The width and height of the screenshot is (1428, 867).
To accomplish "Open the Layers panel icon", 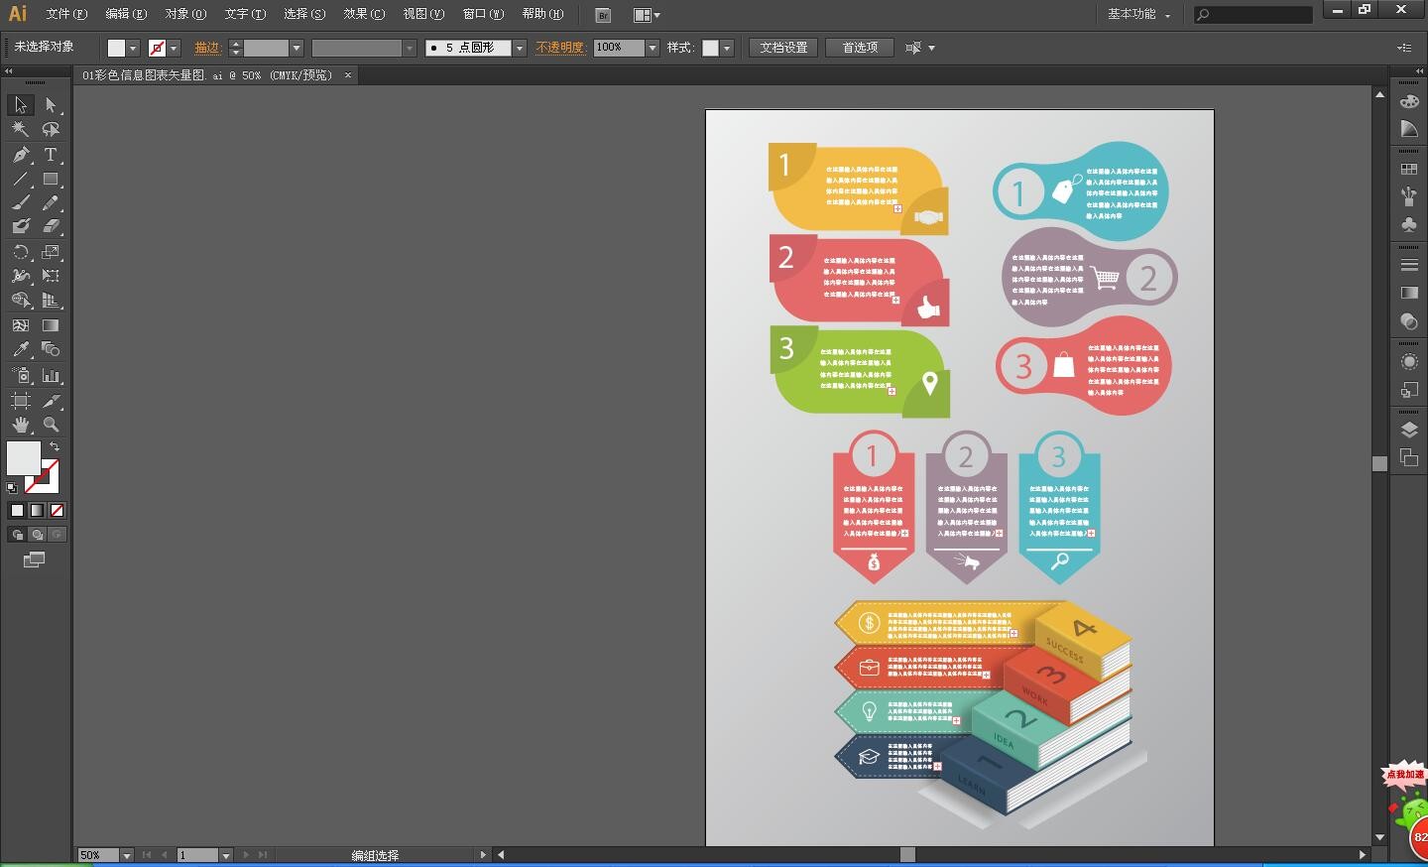I will pyautogui.click(x=1409, y=430).
